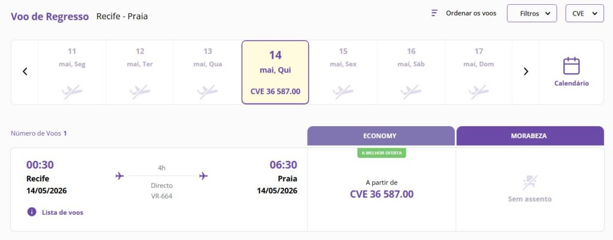Image resolution: width=613 pixels, height=240 pixels.
Task: Click the no-flight plane icon under 15 mai
Action: tap(343, 92)
